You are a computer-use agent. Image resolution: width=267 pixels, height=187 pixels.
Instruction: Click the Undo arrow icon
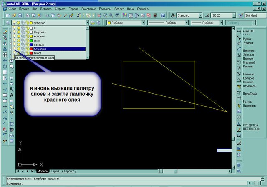click(x=80, y=15)
